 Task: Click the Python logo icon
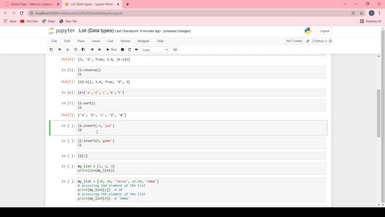point(308,31)
